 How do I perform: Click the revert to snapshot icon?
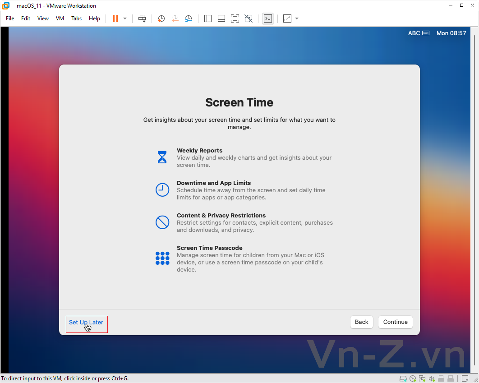[175, 18]
